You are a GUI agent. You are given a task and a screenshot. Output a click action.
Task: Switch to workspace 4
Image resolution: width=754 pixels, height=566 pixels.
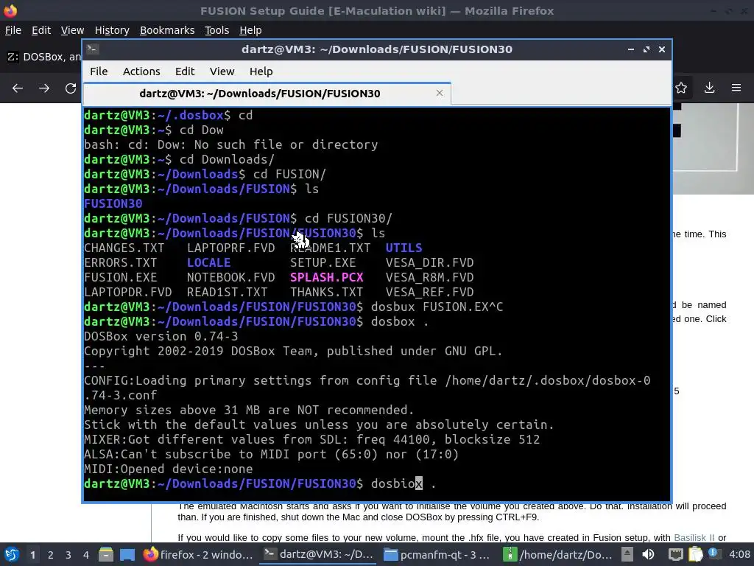click(x=85, y=555)
